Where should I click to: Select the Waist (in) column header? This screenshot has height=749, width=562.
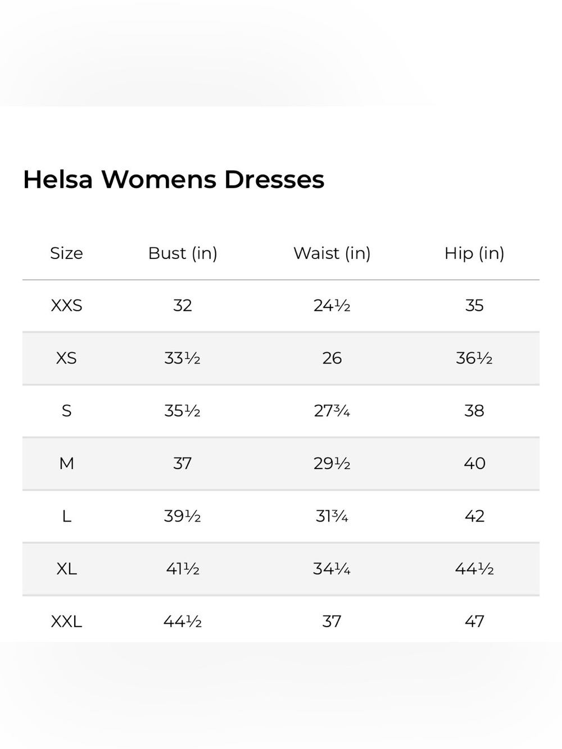[x=332, y=253]
